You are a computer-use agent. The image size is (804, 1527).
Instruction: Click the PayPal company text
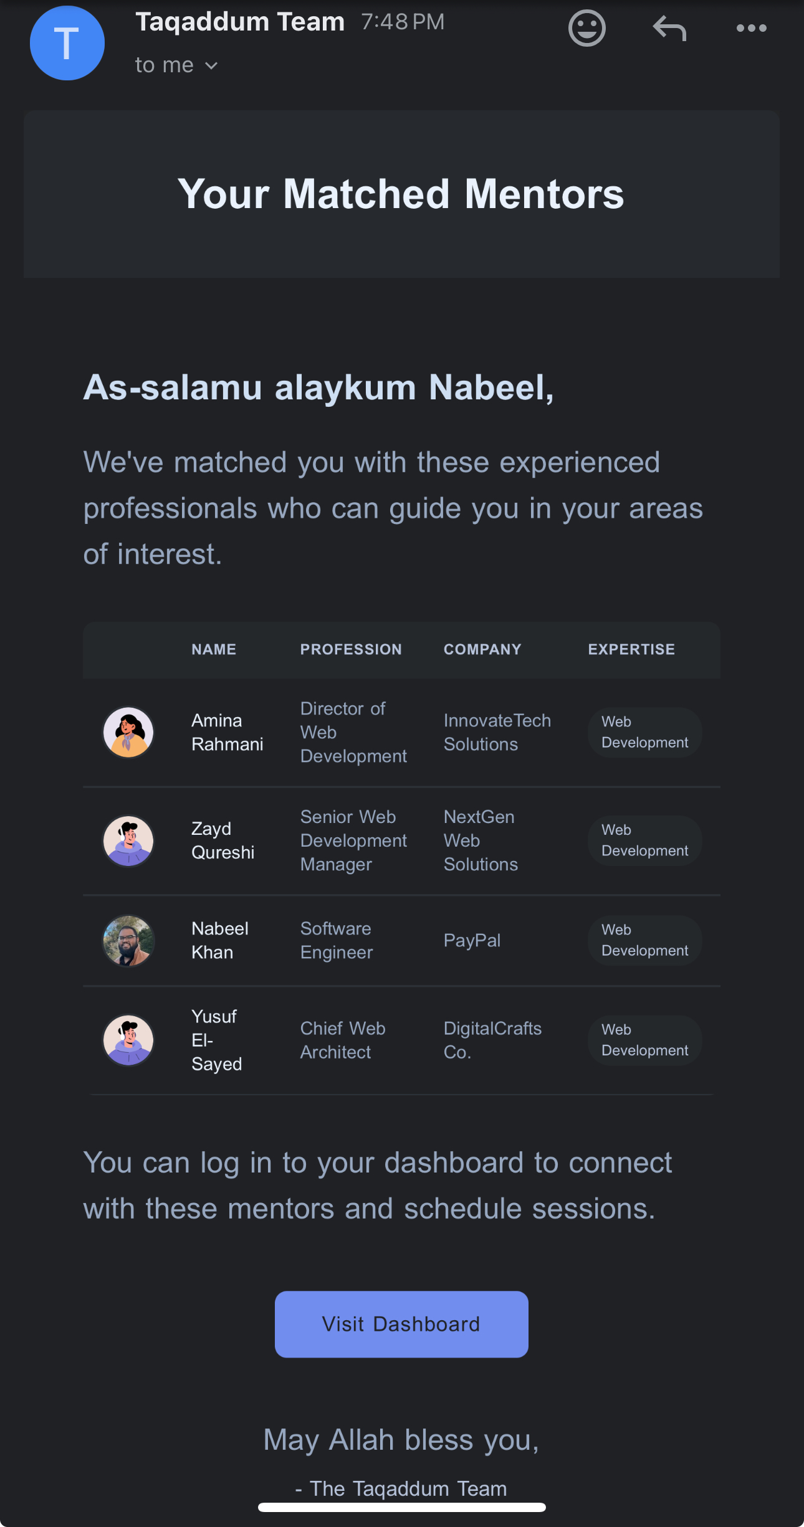(472, 940)
